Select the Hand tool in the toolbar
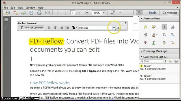 pyautogui.click(x=139, y=13)
